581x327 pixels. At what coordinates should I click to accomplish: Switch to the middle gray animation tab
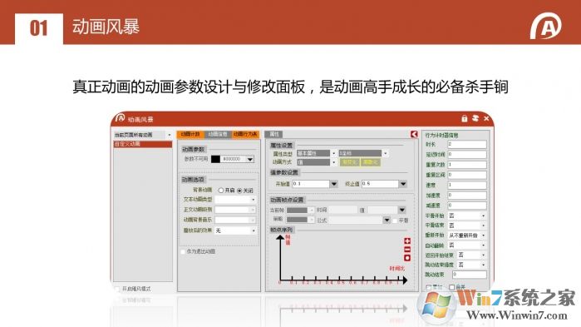click(218, 134)
